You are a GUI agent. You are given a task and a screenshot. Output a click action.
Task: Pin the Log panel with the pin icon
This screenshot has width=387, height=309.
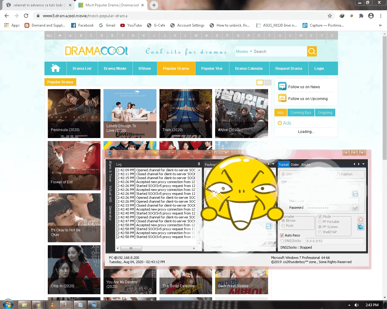[199, 164]
